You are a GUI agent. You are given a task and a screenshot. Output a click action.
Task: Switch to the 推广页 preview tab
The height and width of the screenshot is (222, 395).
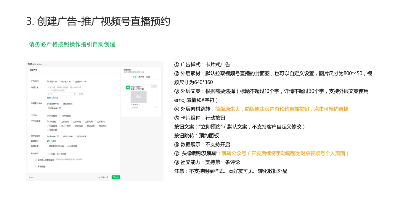click(141, 77)
